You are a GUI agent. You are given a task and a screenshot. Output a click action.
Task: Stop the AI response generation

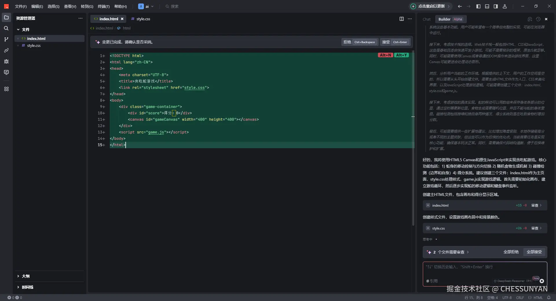pyautogui.click(x=542, y=281)
